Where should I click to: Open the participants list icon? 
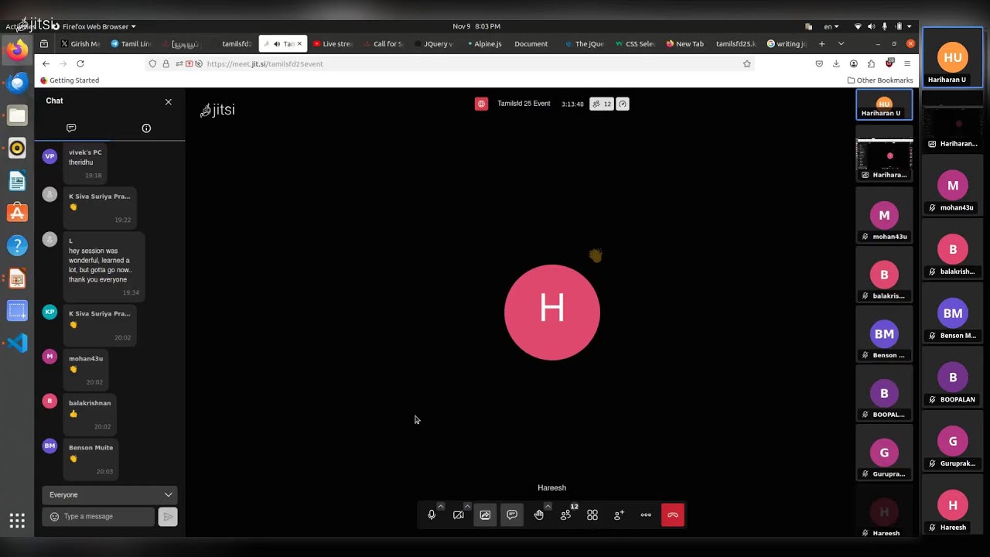(x=566, y=515)
